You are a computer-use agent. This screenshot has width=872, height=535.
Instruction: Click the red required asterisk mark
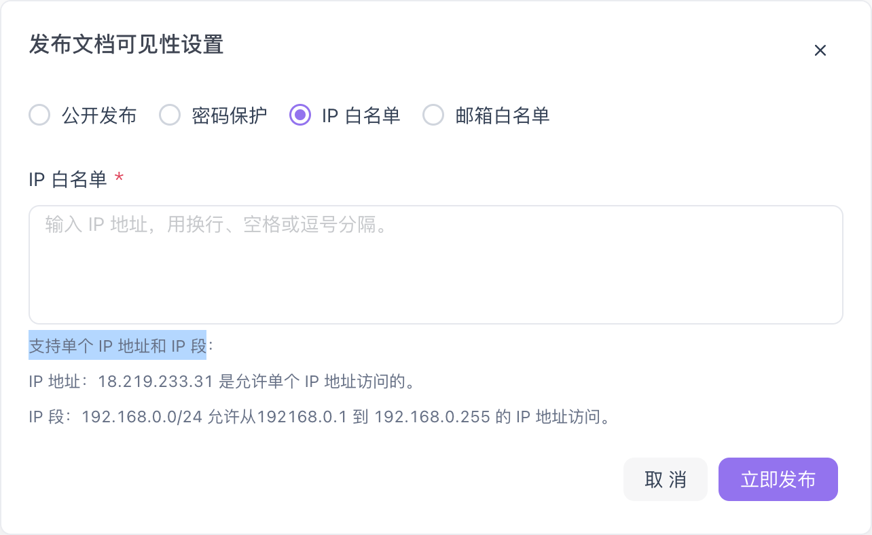click(119, 179)
